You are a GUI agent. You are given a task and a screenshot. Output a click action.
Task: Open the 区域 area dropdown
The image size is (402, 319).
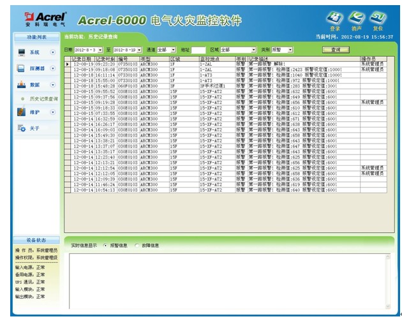(x=253, y=50)
